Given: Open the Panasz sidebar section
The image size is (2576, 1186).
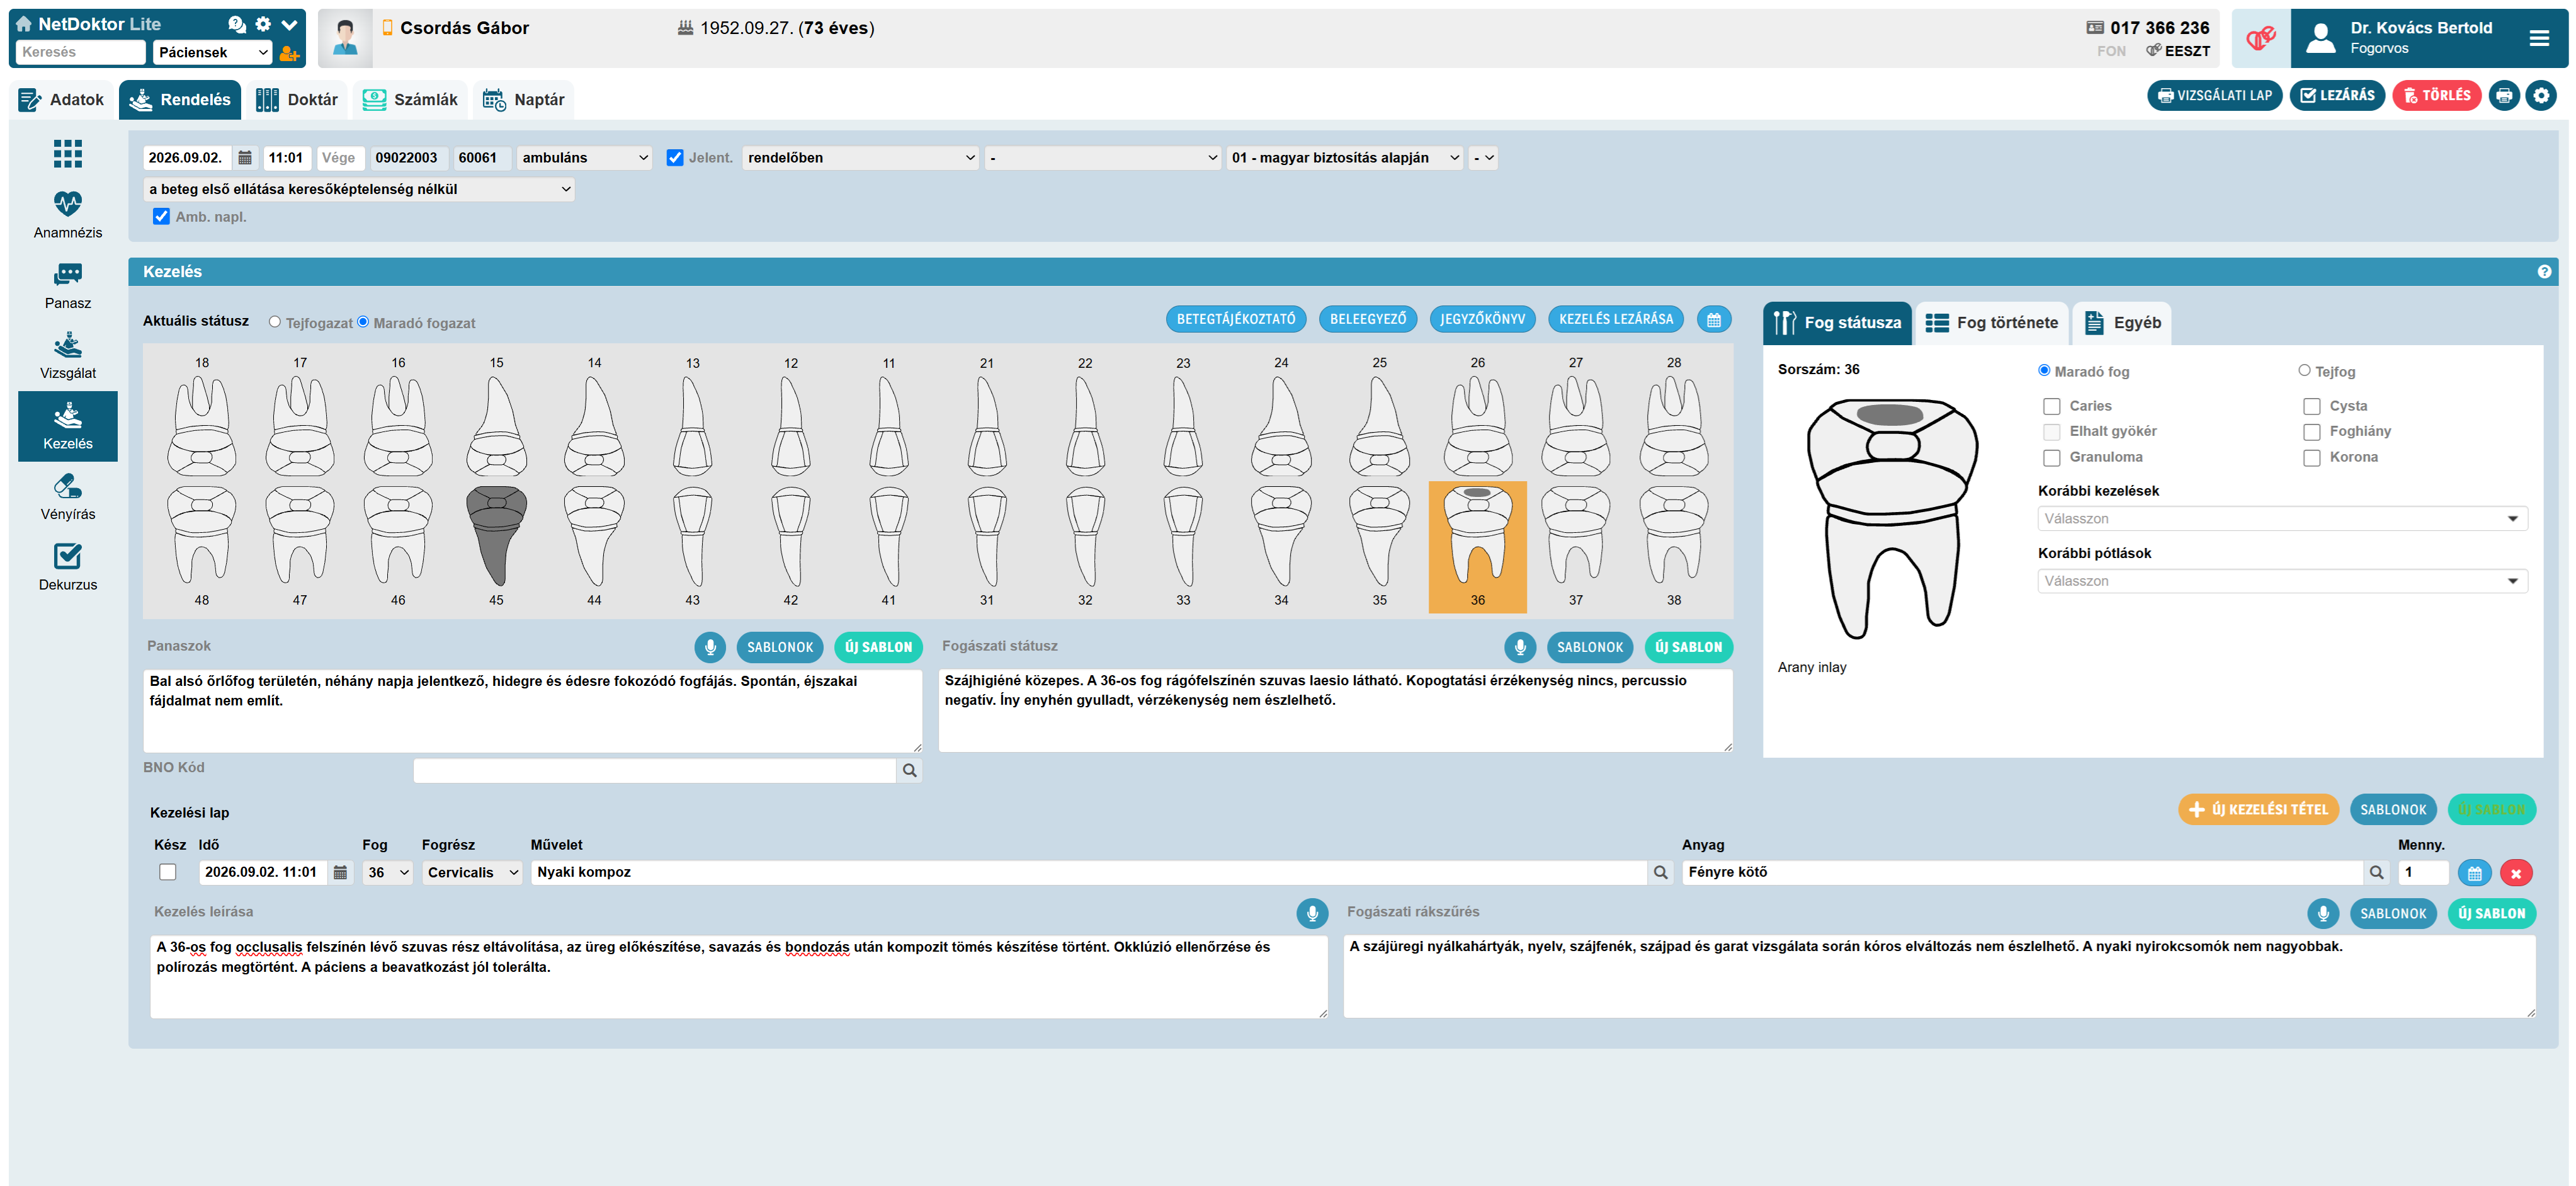Looking at the screenshot, I should (68, 287).
